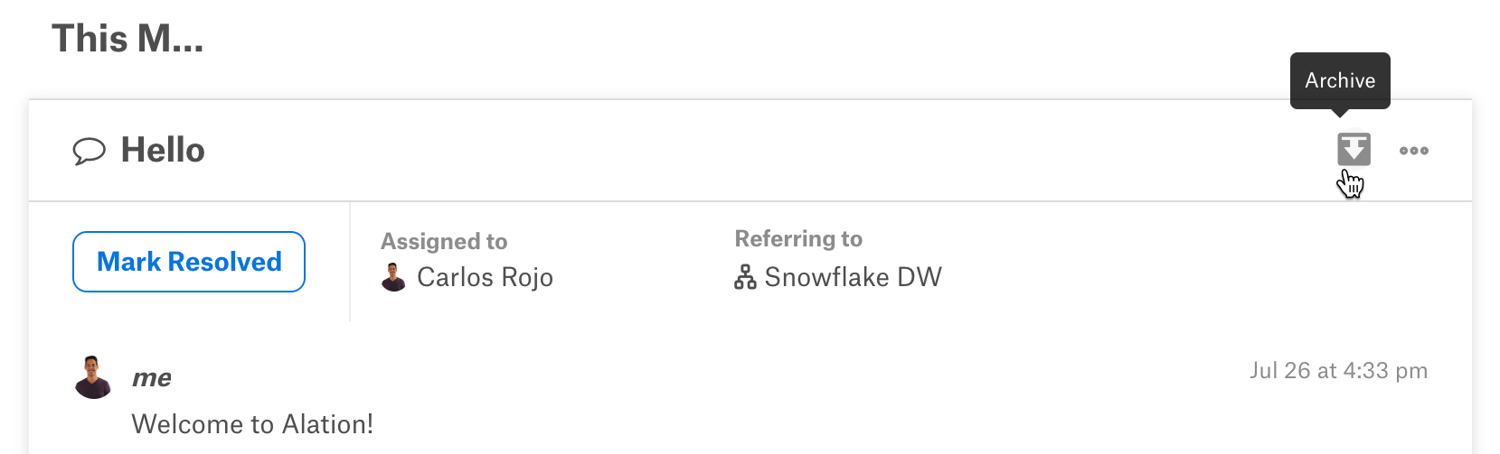The image size is (1500, 454).
Task: Select the "Welcome to Alation!" message text
Action: coord(252,424)
